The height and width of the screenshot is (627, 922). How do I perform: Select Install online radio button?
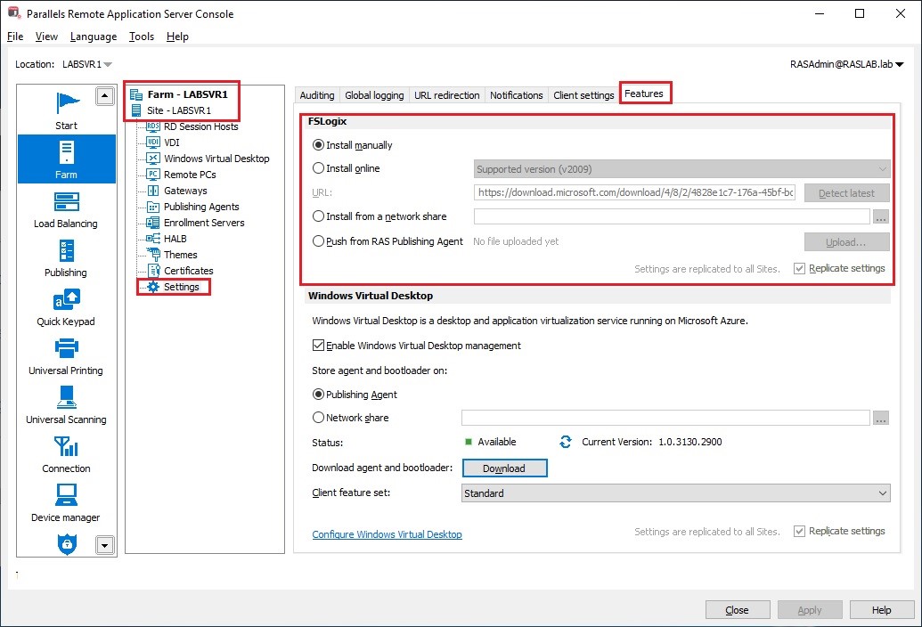click(x=318, y=168)
